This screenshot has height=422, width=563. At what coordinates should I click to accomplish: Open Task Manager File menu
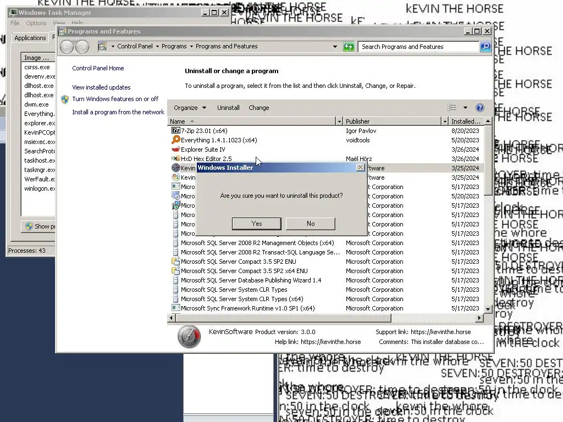(15, 23)
